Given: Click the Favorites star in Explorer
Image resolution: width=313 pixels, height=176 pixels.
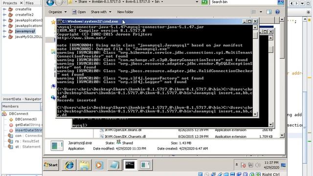Looking at the screenshot, I should click(x=53, y=22).
